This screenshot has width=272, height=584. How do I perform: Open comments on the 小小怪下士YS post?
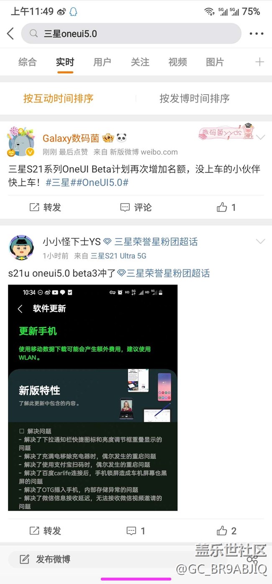136,531
